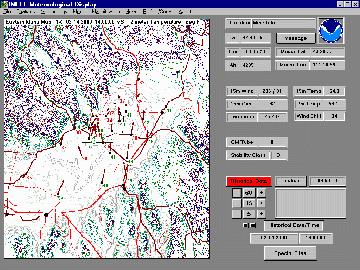Click the Alt value 4285
Image resolution: width=360 pixels, height=270 pixels.
point(255,66)
